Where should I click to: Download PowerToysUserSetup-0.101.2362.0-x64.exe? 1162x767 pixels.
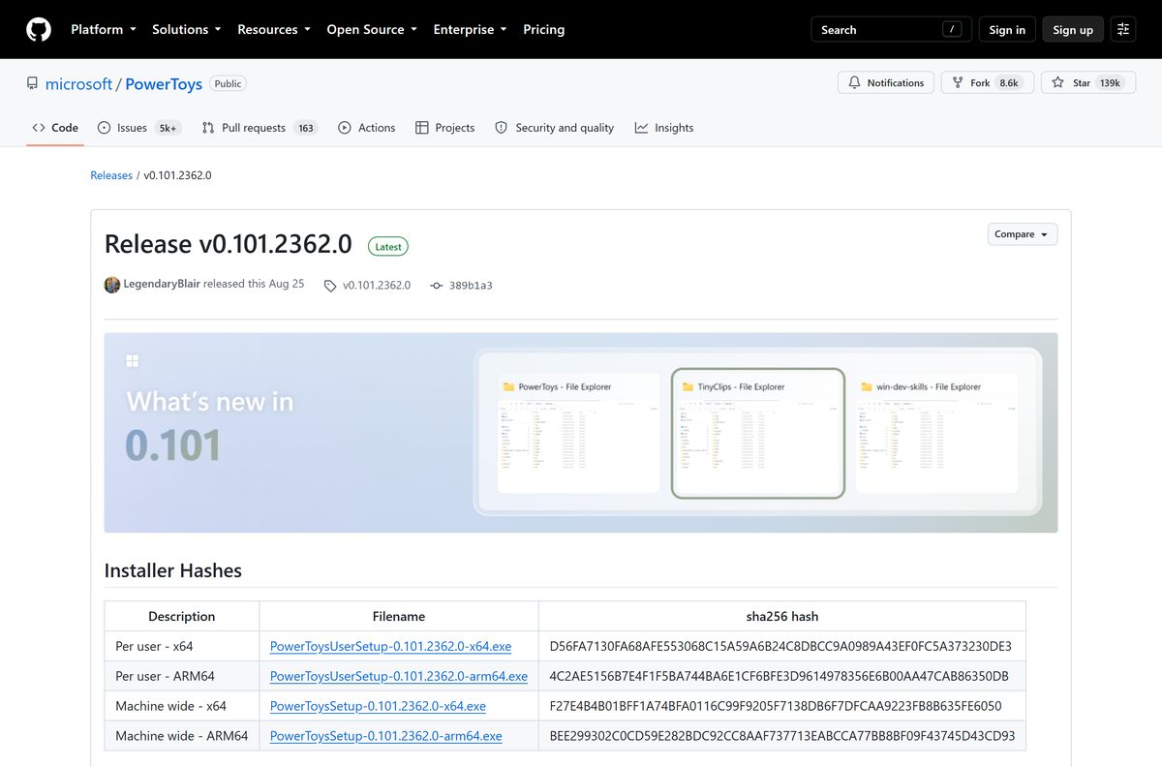coord(390,646)
